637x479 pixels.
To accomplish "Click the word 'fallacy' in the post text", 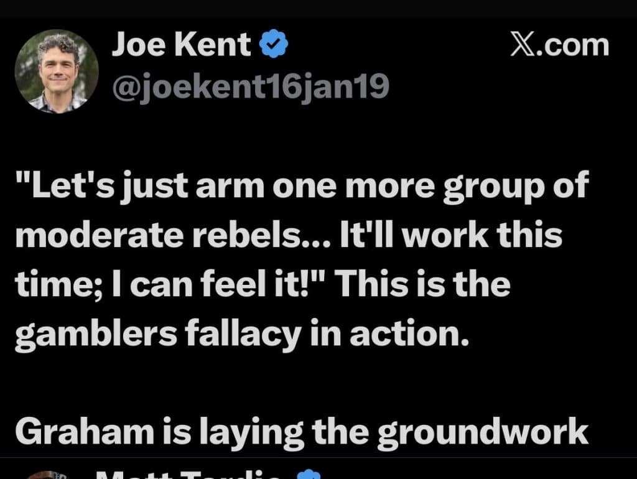I will coord(243,334).
